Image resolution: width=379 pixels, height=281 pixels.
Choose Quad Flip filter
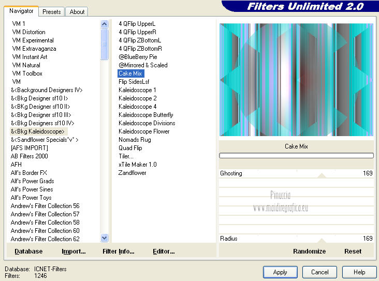tap(130, 147)
